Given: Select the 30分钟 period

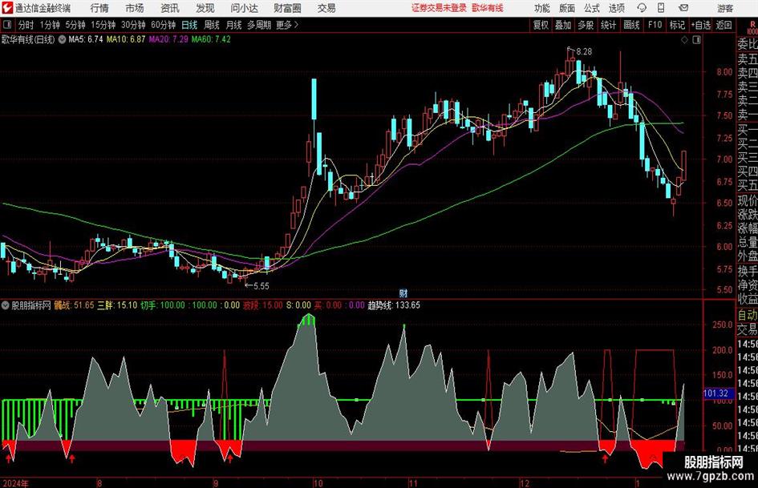Looking at the screenshot, I should [x=133, y=25].
